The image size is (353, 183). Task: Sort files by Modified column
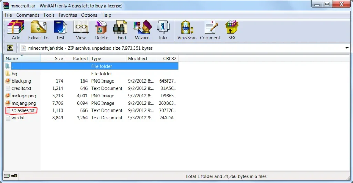coord(142,59)
